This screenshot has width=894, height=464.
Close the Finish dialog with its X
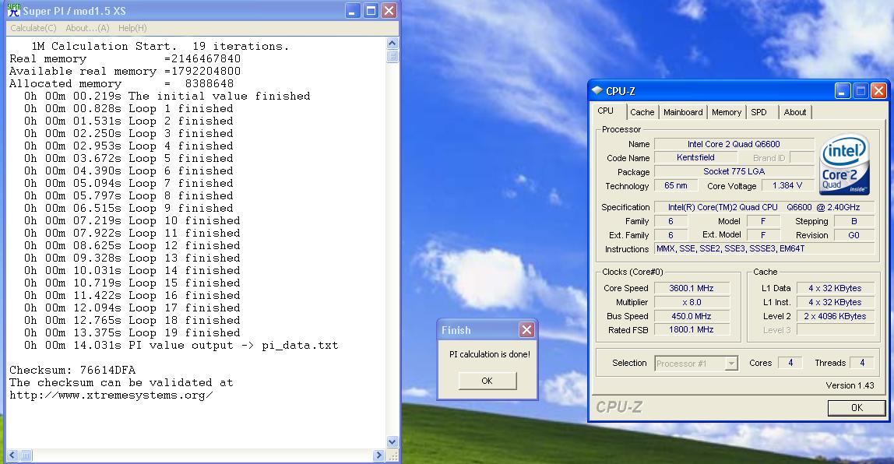click(x=526, y=329)
